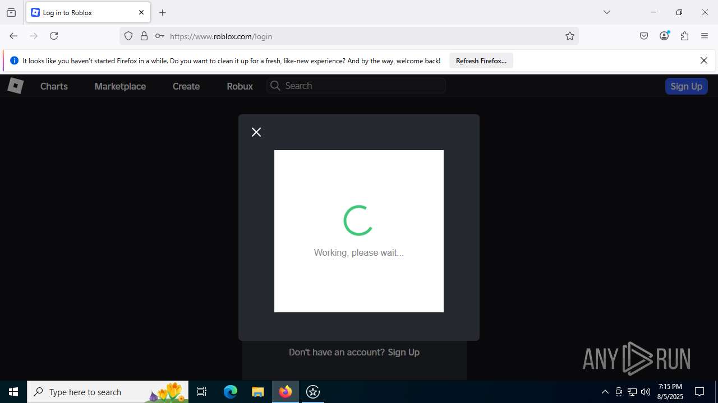Open a new browser tab
This screenshot has height=403, width=718.
coord(163,12)
